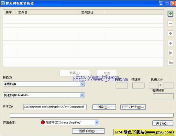Minimize the video converter window
This screenshot has height=136, width=176.
tap(161, 3)
